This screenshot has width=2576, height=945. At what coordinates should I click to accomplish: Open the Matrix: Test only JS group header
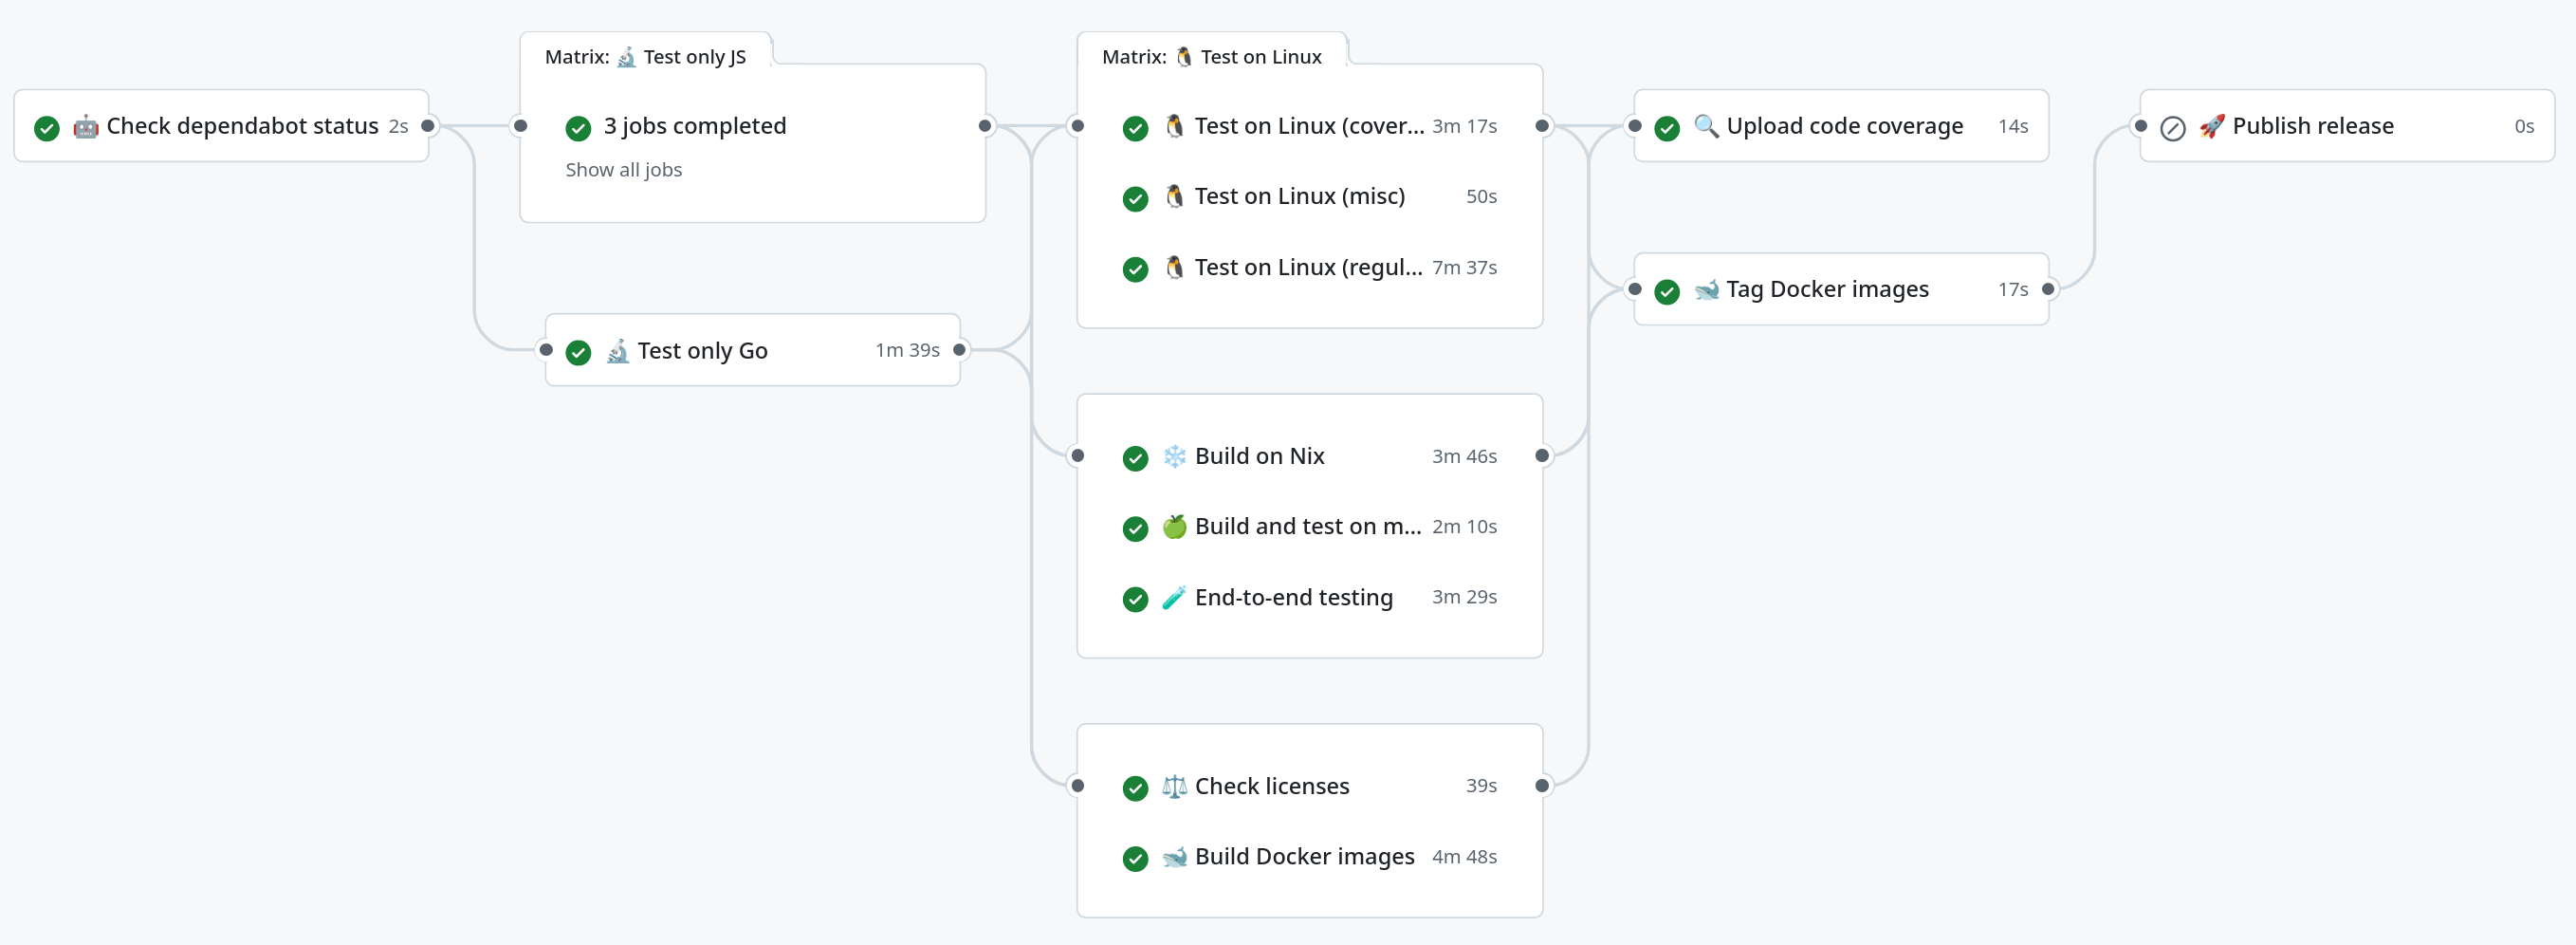click(645, 57)
